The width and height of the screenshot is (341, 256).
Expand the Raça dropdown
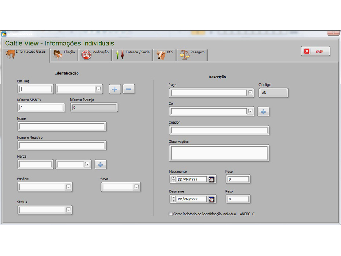click(250, 93)
